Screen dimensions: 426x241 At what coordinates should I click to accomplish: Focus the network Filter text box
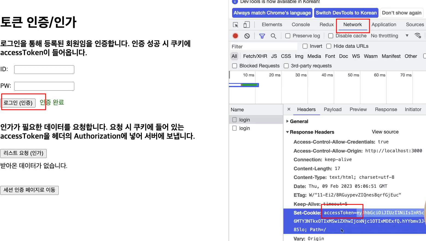click(264, 47)
